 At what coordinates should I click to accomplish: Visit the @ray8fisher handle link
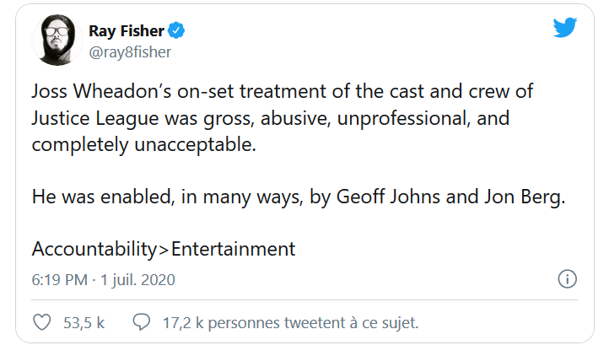click(x=129, y=51)
